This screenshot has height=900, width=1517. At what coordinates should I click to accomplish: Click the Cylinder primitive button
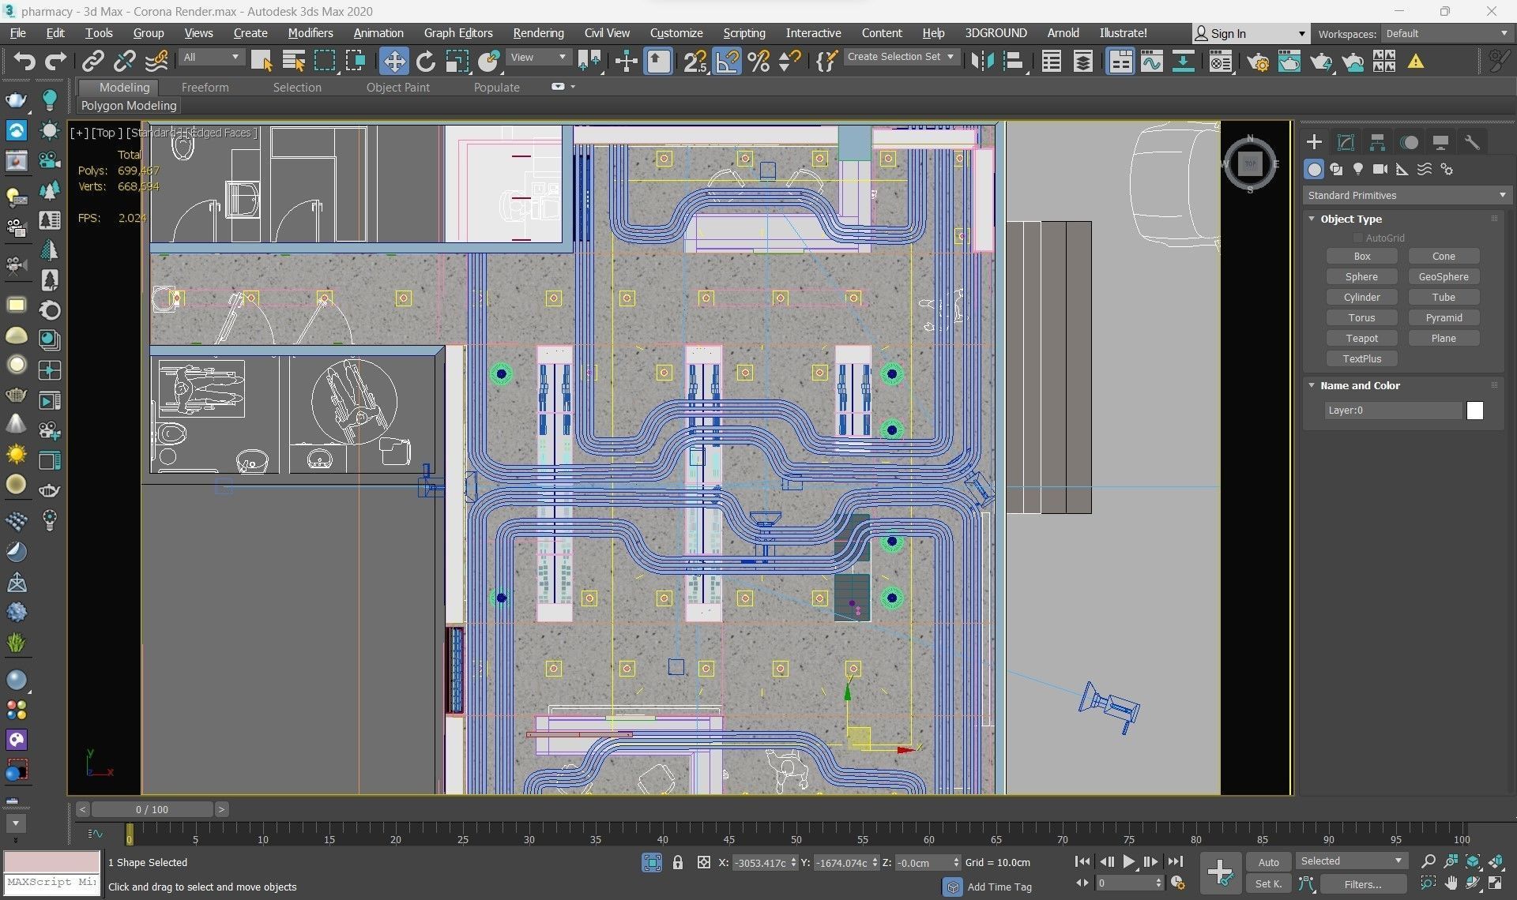[x=1361, y=297]
